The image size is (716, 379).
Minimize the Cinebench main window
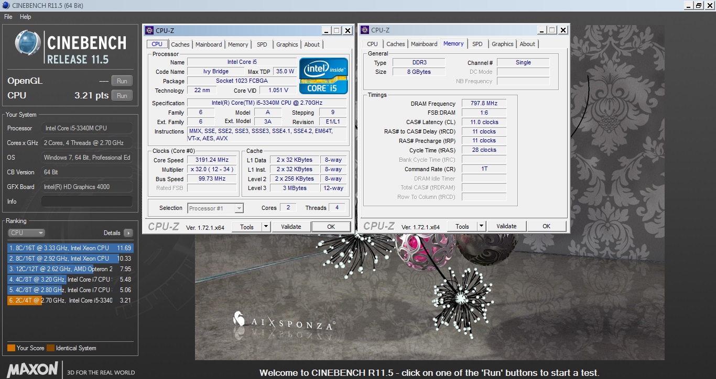click(x=688, y=5)
